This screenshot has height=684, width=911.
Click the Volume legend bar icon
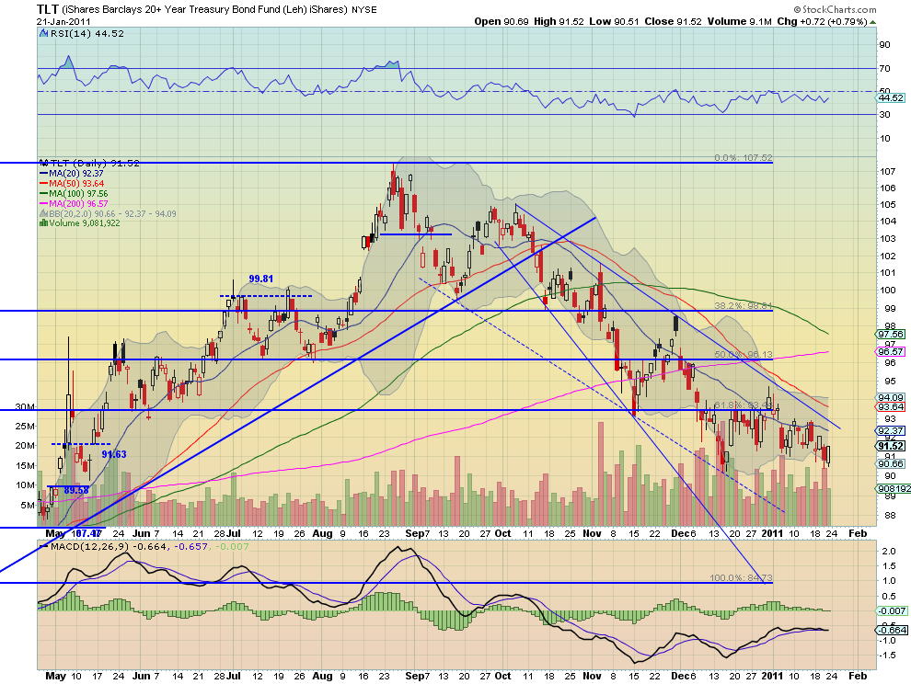(43, 223)
